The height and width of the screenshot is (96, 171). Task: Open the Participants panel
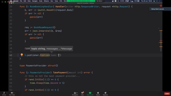pyautogui.click(x=75, y=94)
